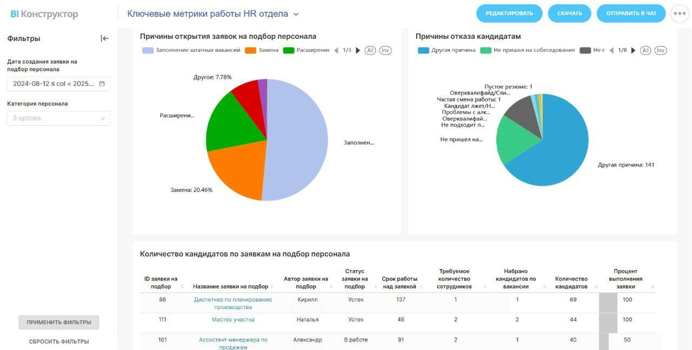Open Мастер участка link

pos(233,319)
